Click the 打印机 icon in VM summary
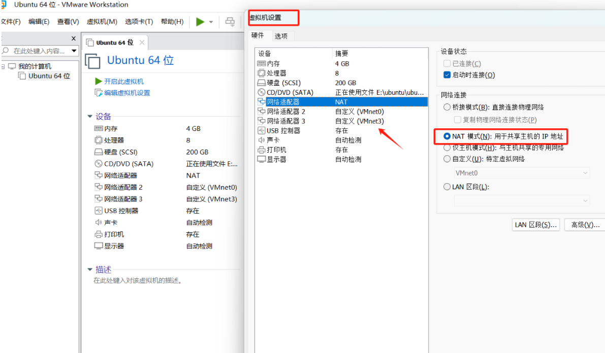605x353 pixels. coord(99,234)
